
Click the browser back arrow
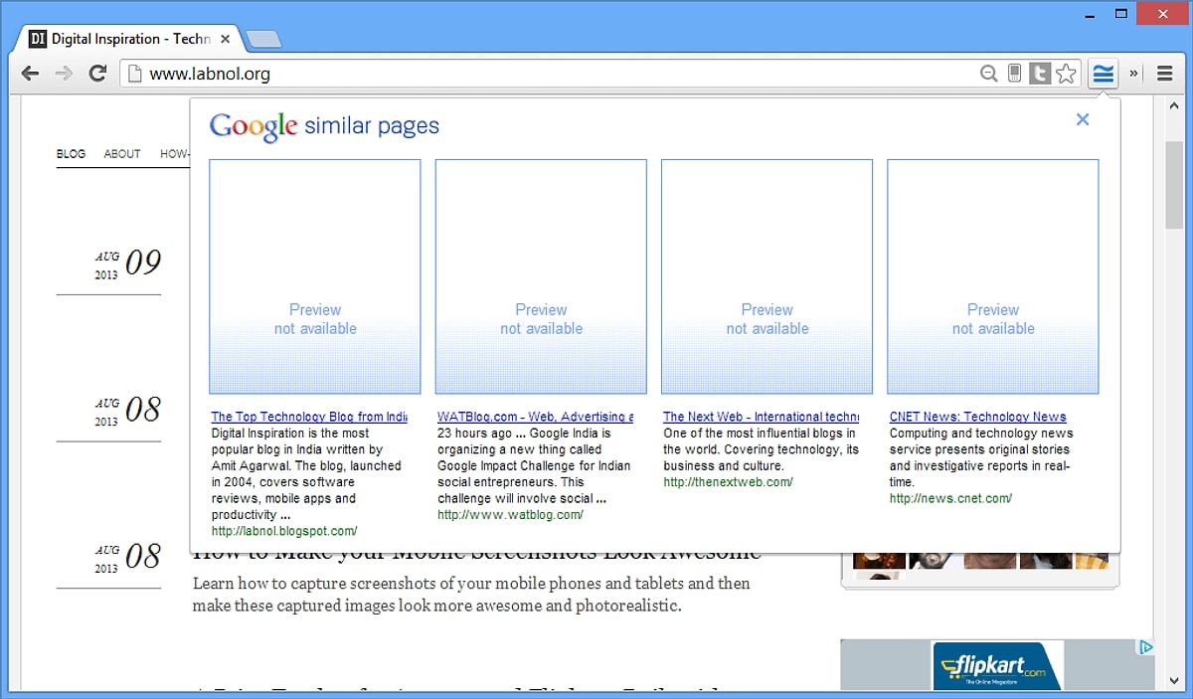[x=31, y=74]
